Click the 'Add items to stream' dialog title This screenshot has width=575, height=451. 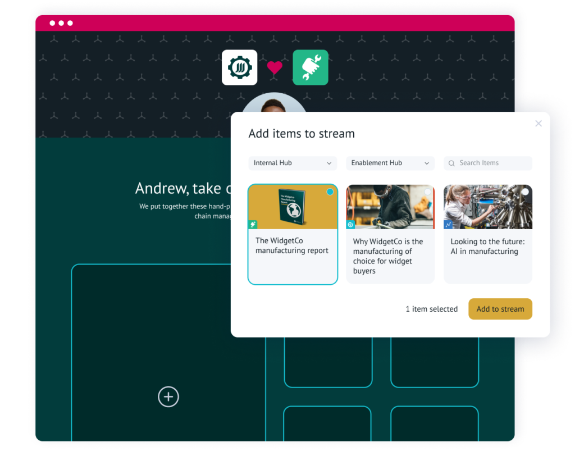tap(302, 134)
